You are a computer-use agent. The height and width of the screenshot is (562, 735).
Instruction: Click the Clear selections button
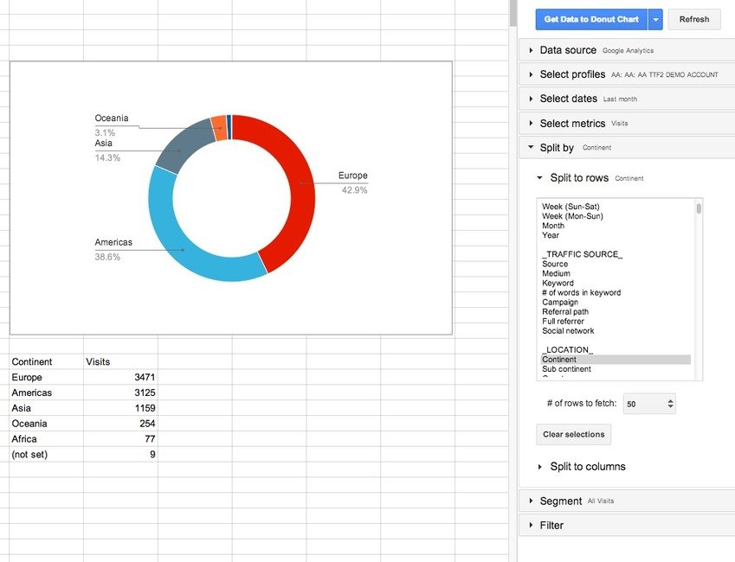coord(574,435)
